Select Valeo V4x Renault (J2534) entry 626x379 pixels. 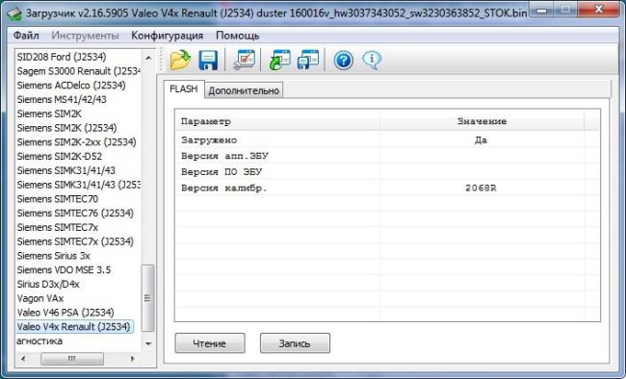[x=74, y=327]
